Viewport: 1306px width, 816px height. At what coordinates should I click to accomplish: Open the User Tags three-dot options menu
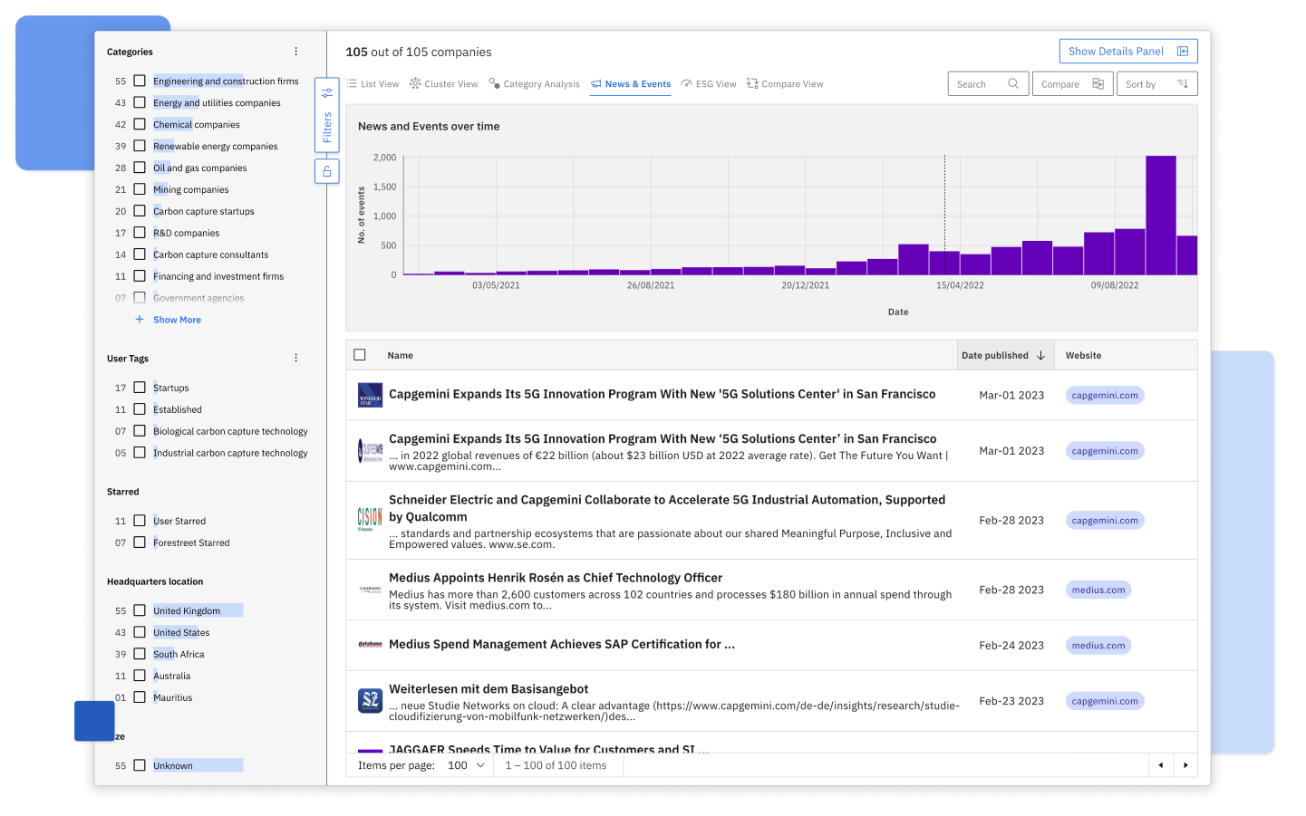295,359
